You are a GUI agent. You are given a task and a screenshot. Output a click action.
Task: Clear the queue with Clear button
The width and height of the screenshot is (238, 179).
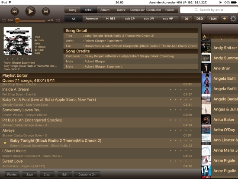pos(47,174)
